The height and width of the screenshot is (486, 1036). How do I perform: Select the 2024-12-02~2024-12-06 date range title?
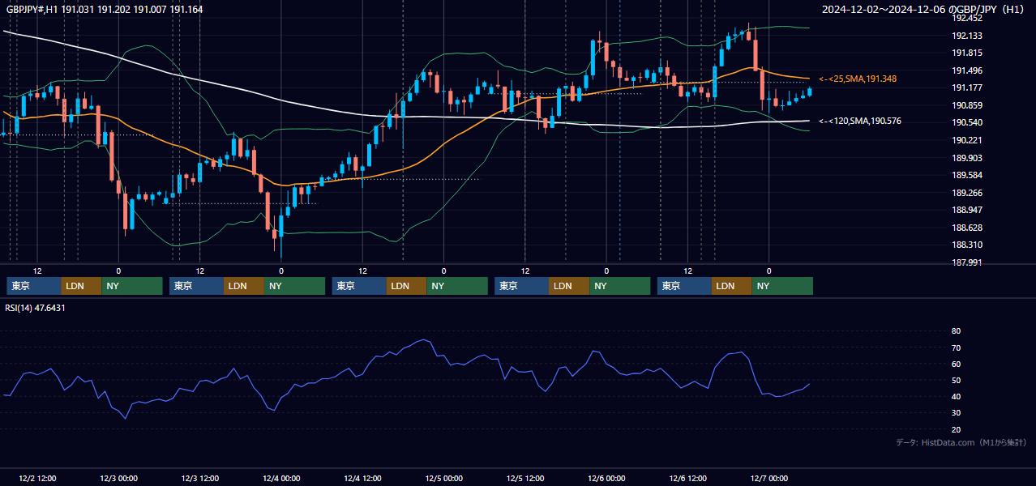[924, 9]
